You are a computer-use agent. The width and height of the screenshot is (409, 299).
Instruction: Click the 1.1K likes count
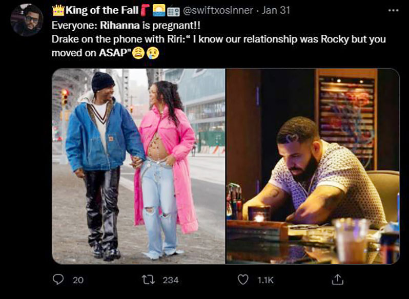click(265, 280)
